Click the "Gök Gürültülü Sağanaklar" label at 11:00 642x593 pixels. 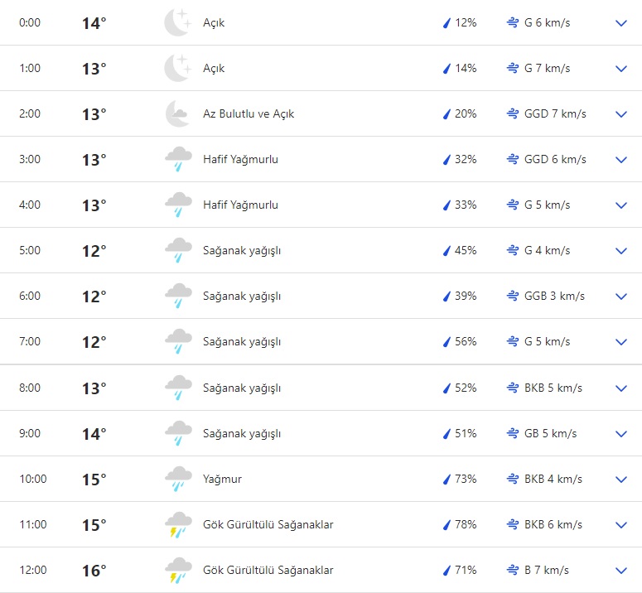[x=268, y=524]
